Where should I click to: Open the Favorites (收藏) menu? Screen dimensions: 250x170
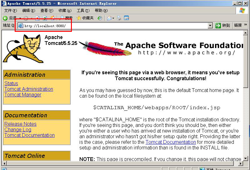[x=65, y=11]
